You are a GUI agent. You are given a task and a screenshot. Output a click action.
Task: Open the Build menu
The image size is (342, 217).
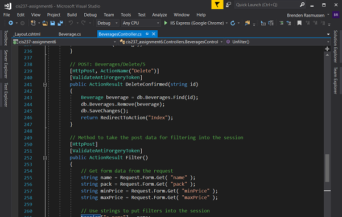[x=72, y=15]
